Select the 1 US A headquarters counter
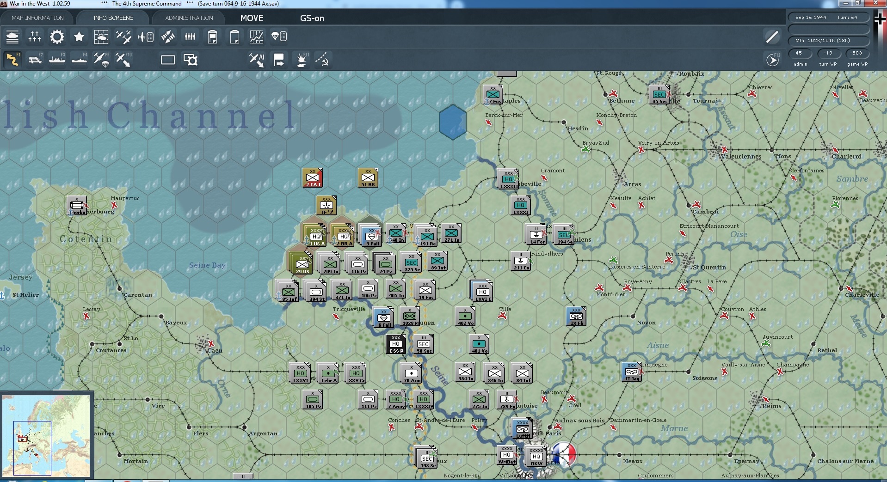The width and height of the screenshot is (887, 482). click(x=315, y=236)
